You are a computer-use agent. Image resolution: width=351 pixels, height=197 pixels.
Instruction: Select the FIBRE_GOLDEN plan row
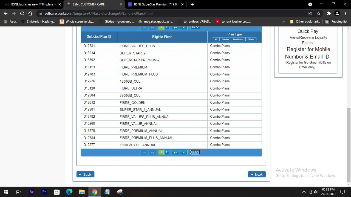pyautogui.click(x=171, y=103)
